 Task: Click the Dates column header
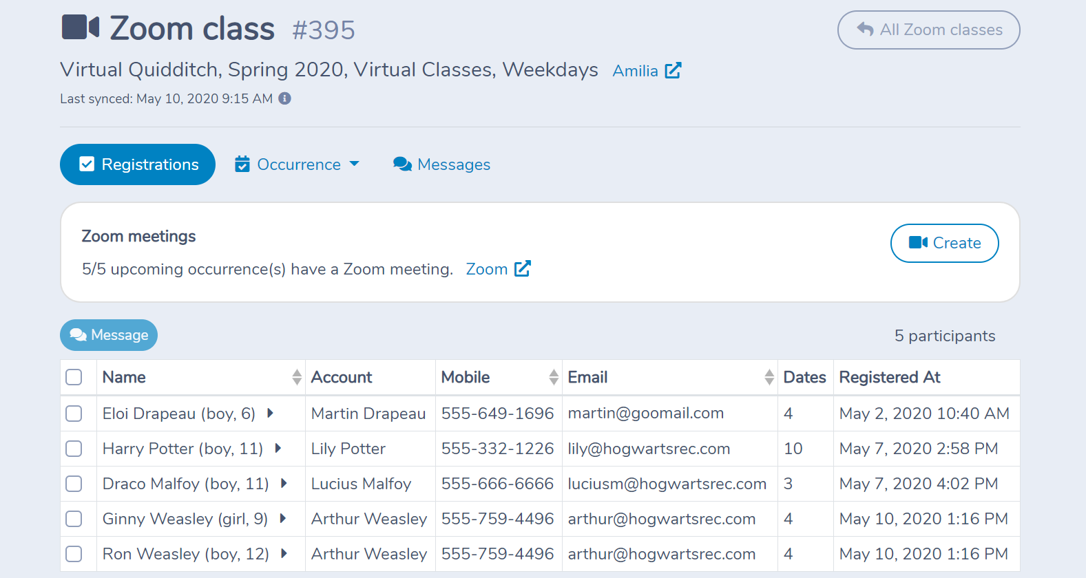[x=804, y=377]
